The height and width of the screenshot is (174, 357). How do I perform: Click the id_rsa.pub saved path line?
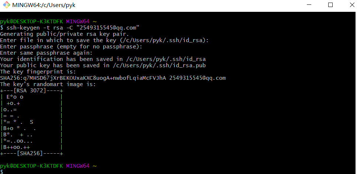tap(103, 65)
